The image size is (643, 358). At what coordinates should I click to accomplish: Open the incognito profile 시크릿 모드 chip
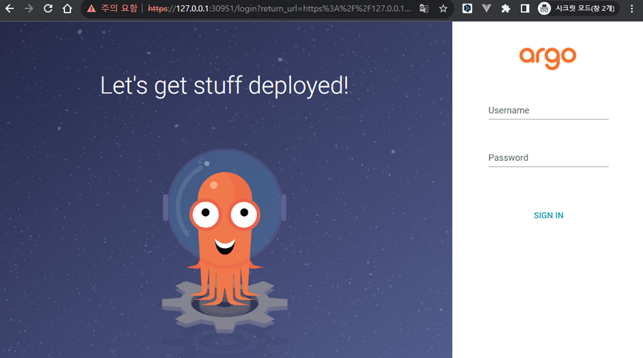point(577,8)
